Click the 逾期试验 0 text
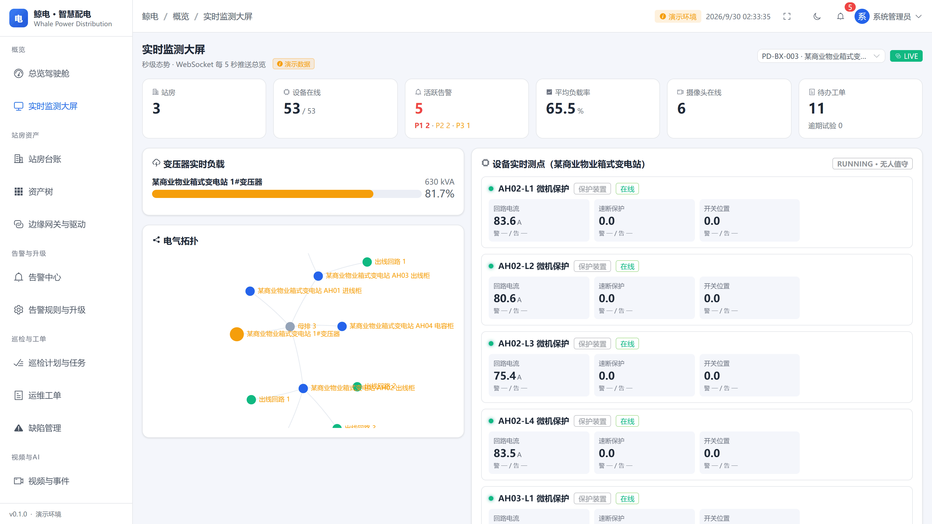Screen dimensions: 932x524 [825, 125]
